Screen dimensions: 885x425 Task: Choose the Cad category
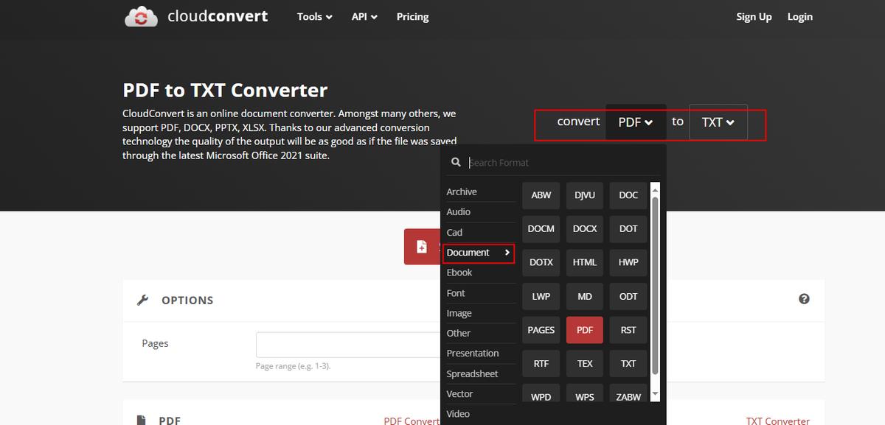click(454, 232)
